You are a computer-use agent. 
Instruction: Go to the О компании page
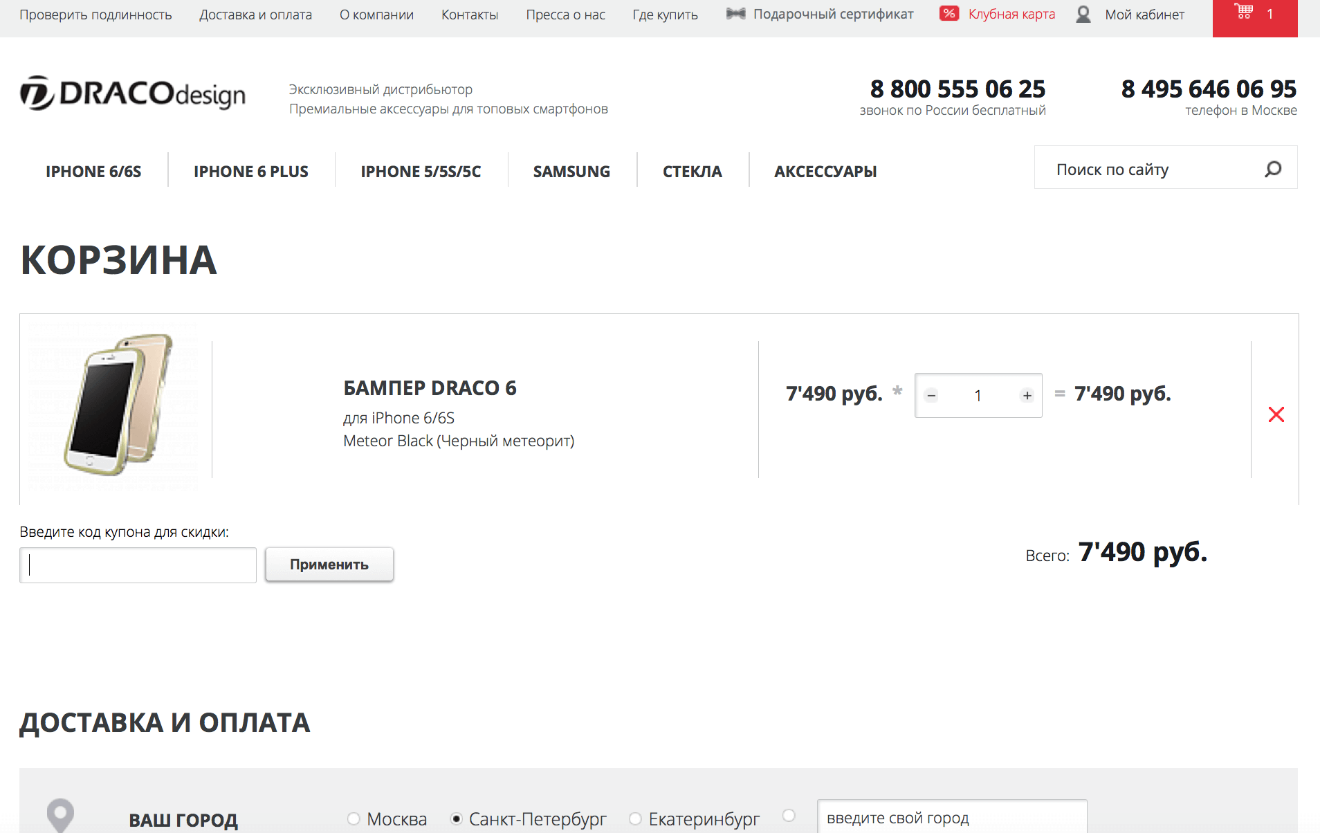376,15
